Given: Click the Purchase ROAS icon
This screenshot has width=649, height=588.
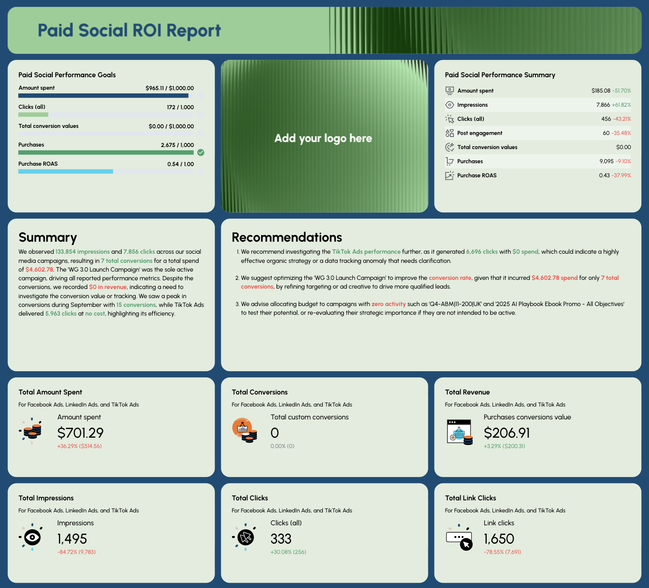Looking at the screenshot, I should coord(449,175).
